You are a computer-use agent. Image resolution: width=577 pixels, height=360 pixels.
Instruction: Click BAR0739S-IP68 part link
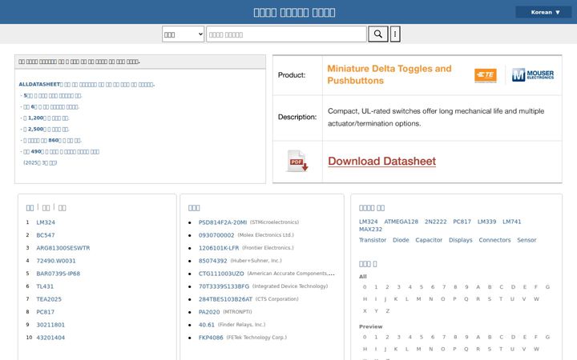tap(59, 274)
